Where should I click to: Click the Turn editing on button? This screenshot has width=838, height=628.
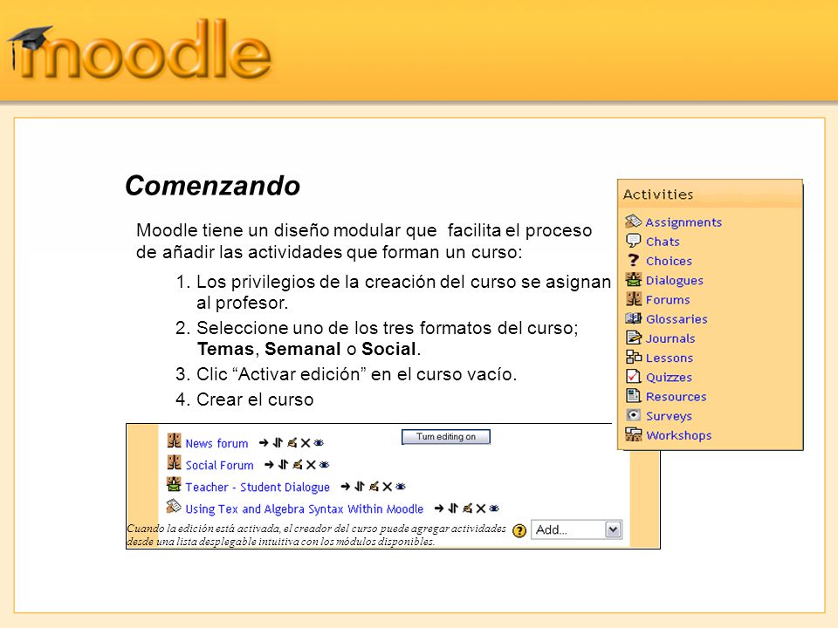(446, 436)
